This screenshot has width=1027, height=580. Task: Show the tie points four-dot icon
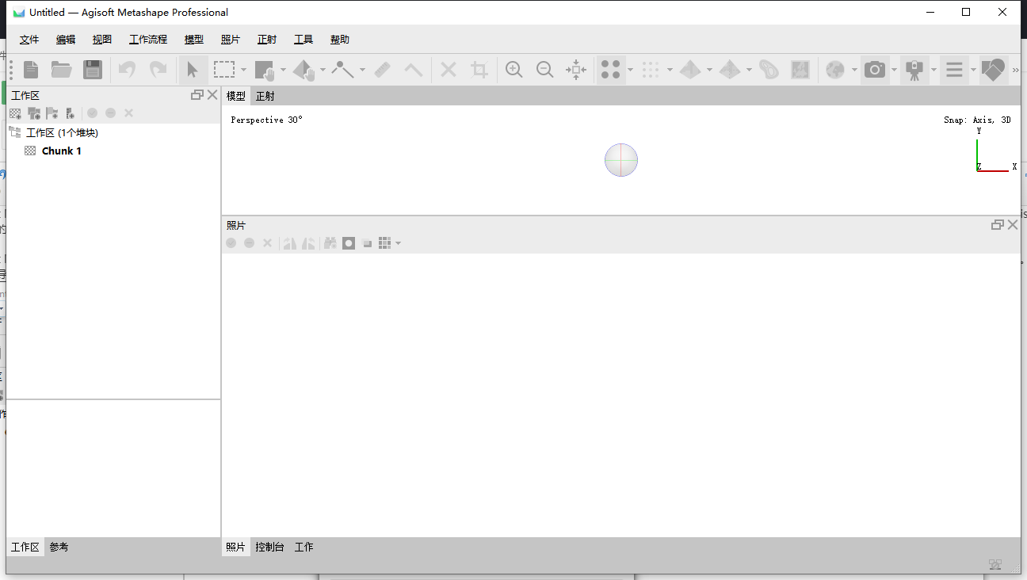[x=610, y=70]
